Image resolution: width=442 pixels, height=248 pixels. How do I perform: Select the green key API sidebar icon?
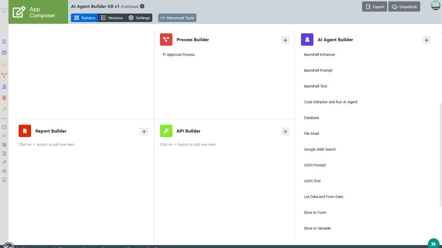(4, 109)
